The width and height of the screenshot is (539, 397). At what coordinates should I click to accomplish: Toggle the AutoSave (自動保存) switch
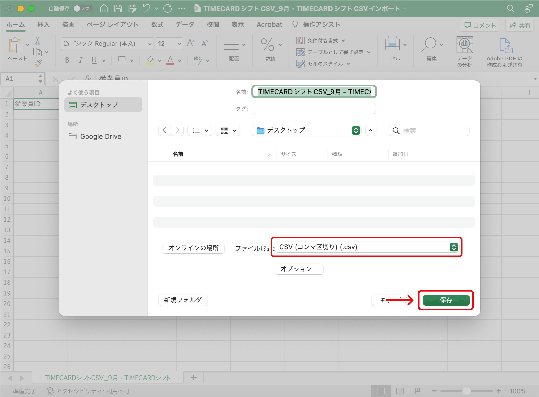click(x=83, y=8)
